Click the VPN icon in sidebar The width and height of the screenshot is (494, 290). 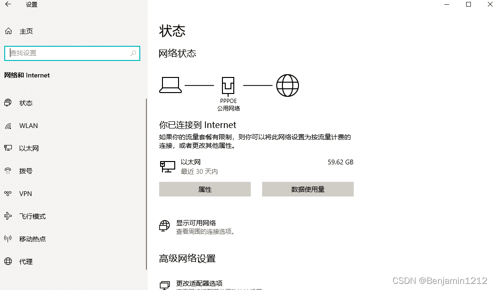pyautogui.click(x=8, y=194)
